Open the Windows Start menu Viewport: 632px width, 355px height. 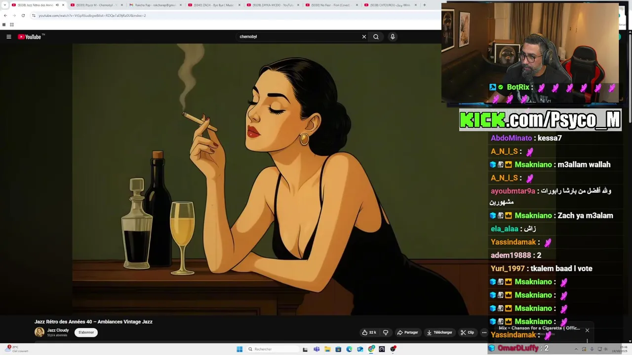[239, 349]
